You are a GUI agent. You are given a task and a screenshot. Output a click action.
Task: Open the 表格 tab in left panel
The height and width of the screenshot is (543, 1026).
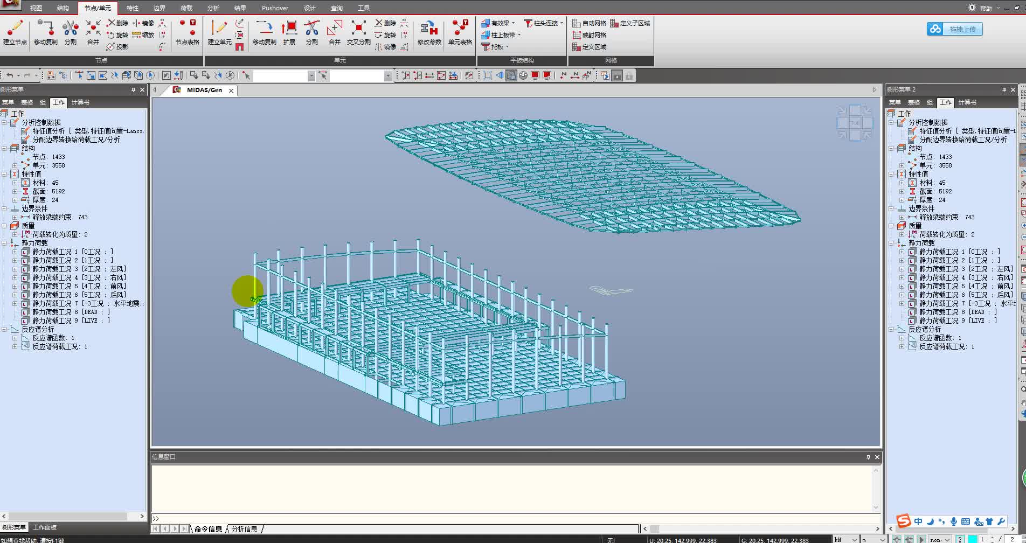[x=26, y=102]
